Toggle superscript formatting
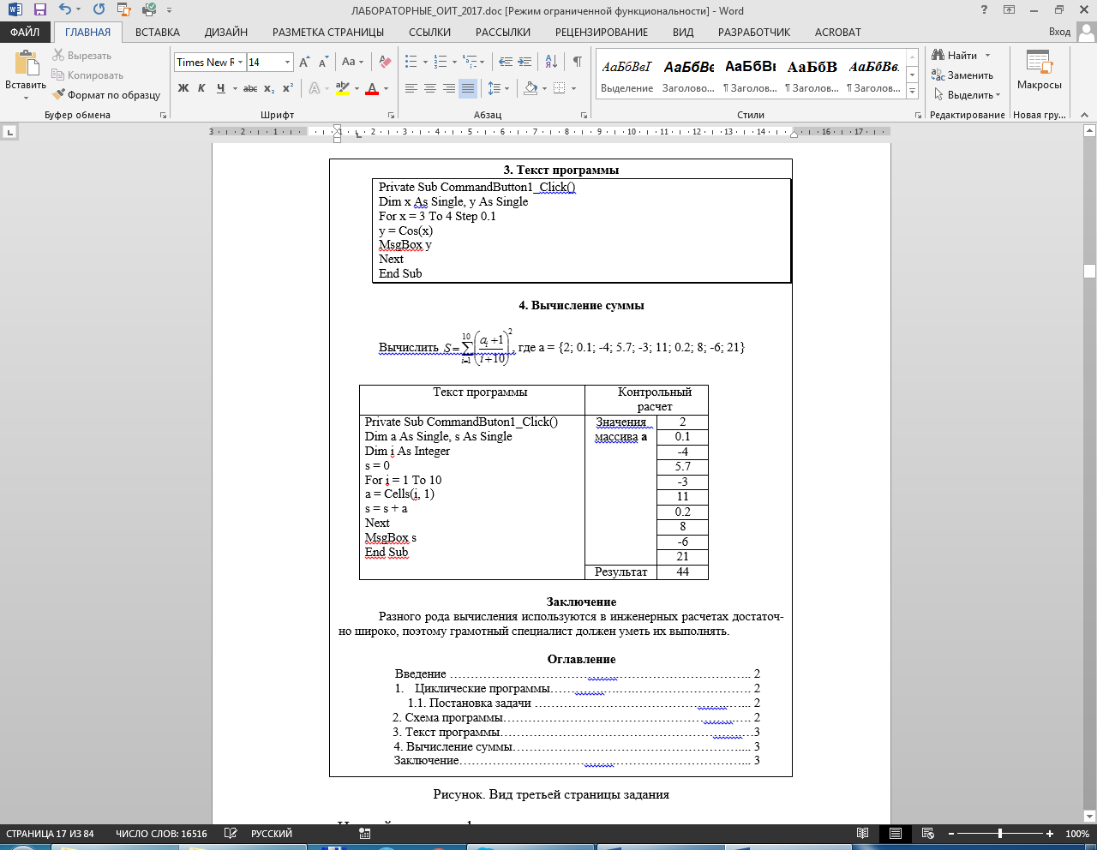1097x850 pixels. coord(288,88)
